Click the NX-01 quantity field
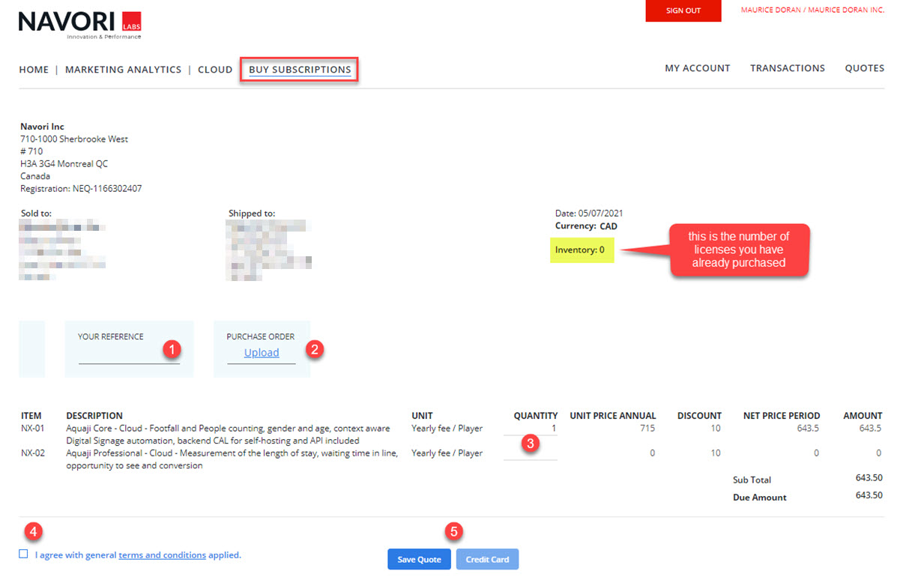This screenshot has width=900, height=577. point(531,429)
